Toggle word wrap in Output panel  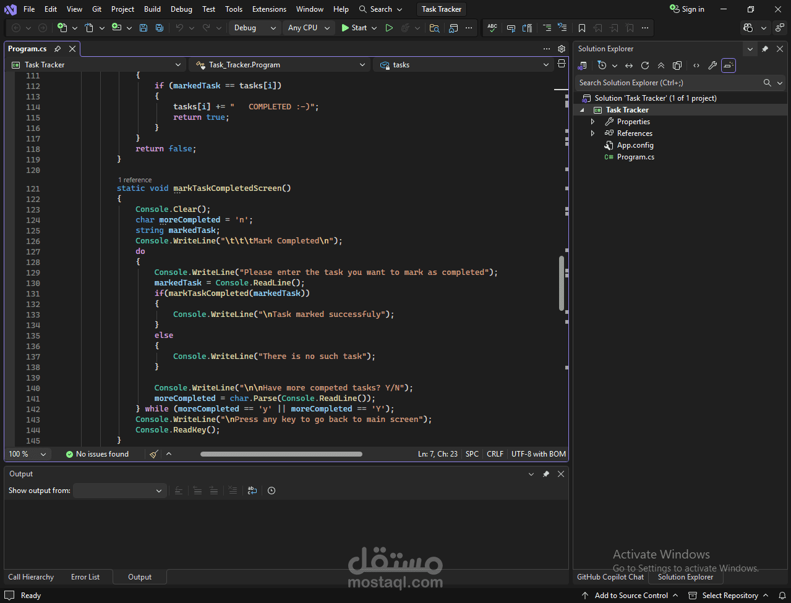[252, 491]
